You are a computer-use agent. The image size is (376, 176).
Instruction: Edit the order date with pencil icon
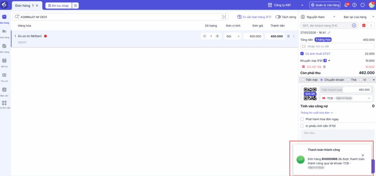point(329,33)
